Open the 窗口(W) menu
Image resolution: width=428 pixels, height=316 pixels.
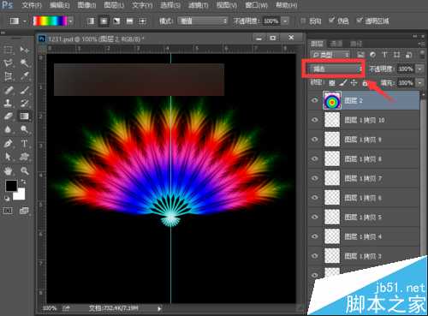(256, 5)
